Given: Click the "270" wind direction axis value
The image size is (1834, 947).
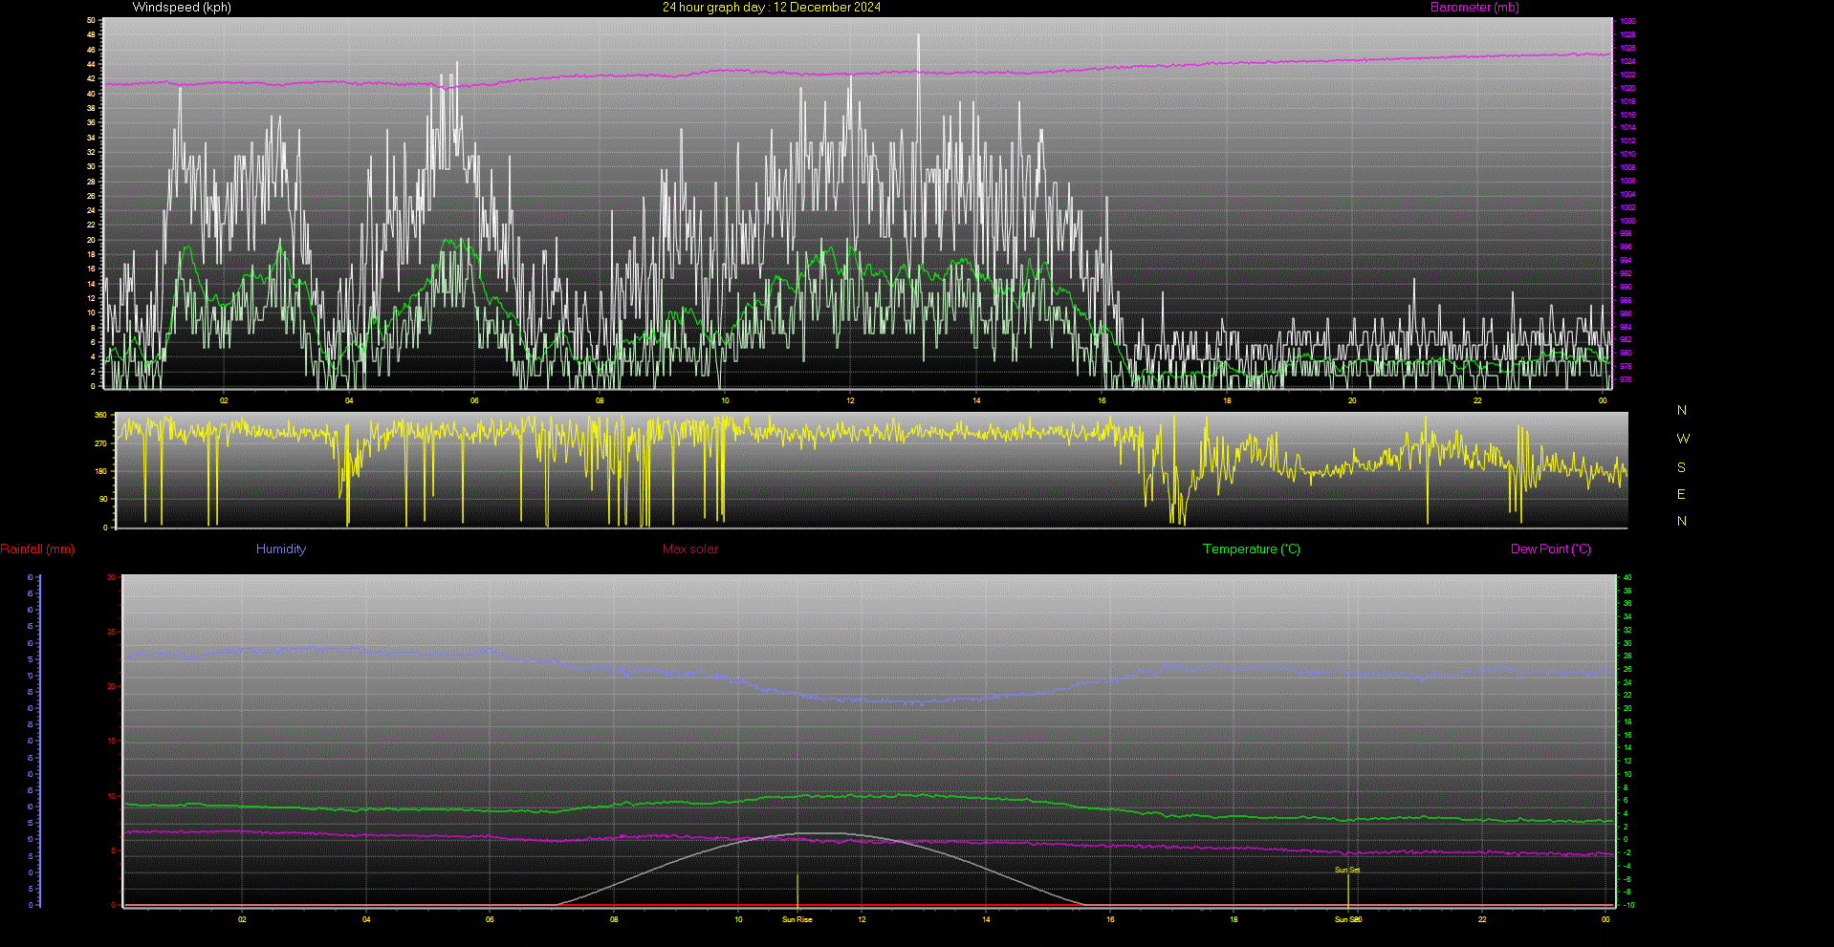Looking at the screenshot, I should tap(100, 444).
